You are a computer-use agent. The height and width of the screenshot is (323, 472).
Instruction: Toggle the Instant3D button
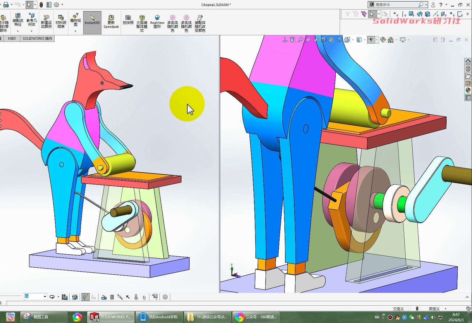[92, 22]
